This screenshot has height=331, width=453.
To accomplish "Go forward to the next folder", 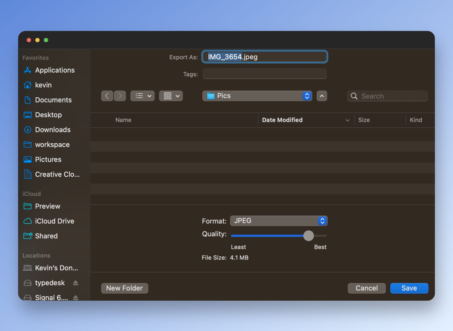I will coord(120,96).
